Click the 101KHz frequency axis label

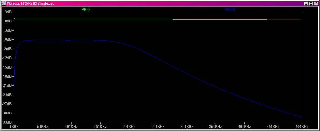click(x=71, y=127)
